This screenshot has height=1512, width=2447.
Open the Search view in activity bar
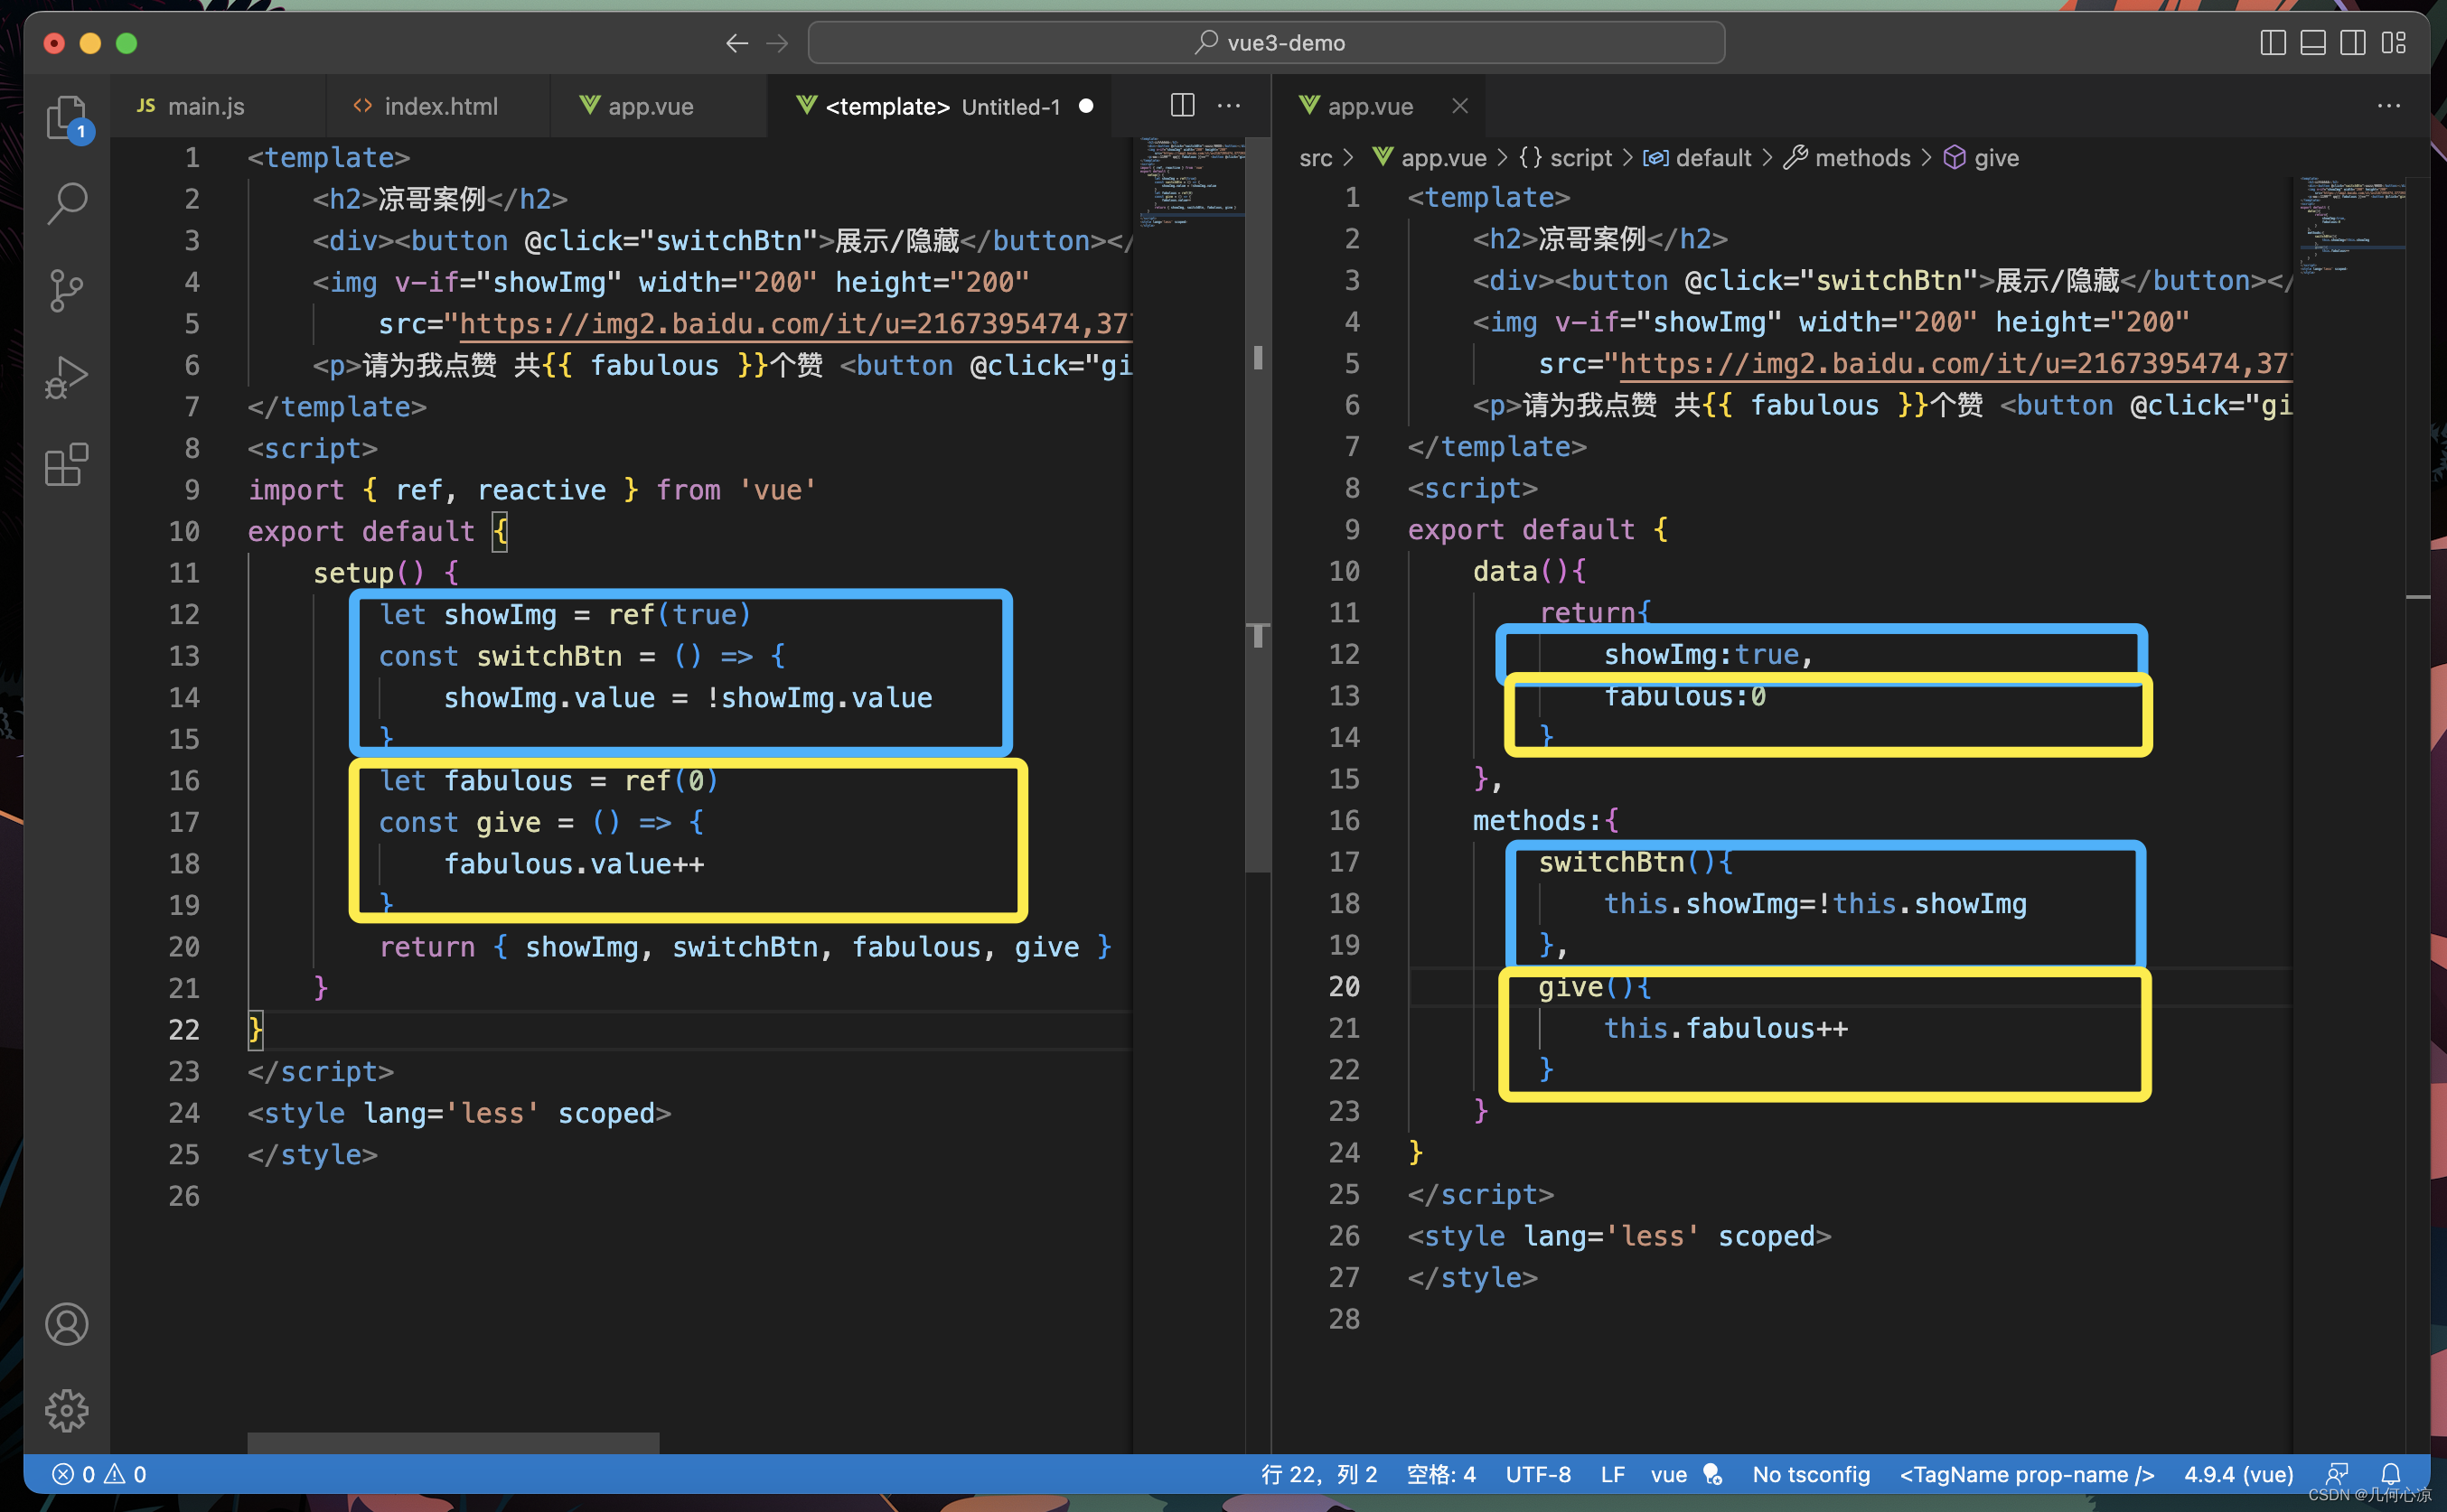(67, 203)
